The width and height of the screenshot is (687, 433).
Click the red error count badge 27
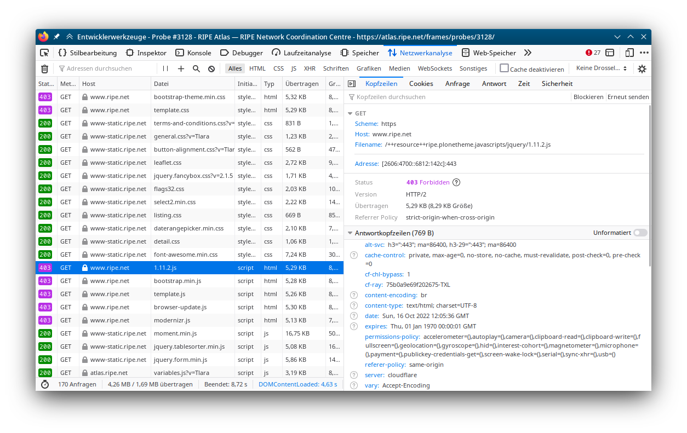[593, 53]
